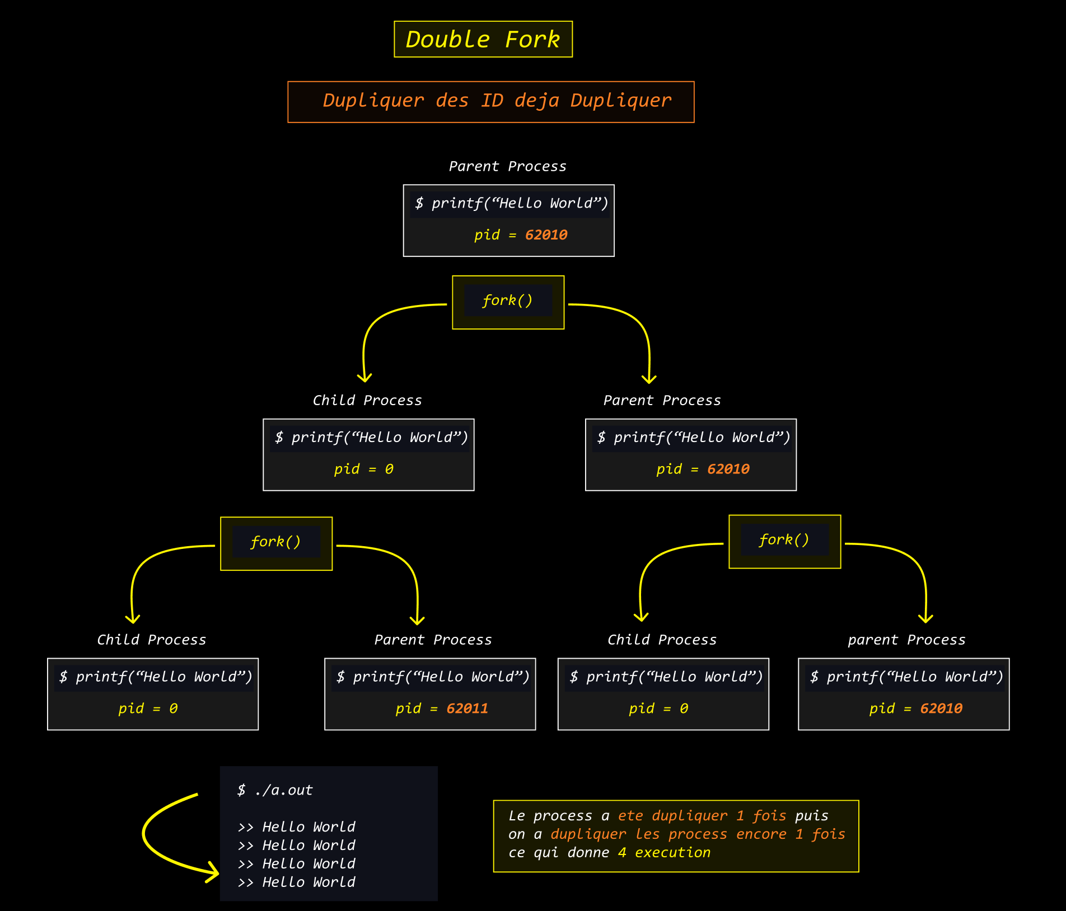This screenshot has height=911, width=1066.
Task: Click the "Le process a" words in the note
Action: (559, 816)
